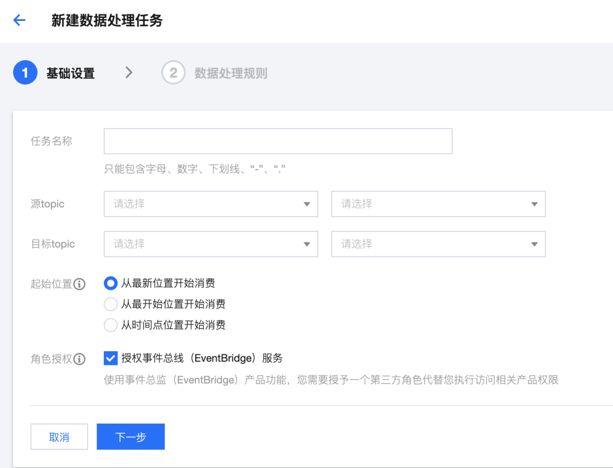The image size is (613, 468).
Task: Expand the second 目标topic dropdown
Action: coord(438,244)
